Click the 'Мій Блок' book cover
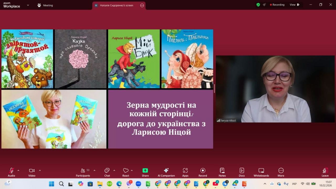Viewport: 336px width, 189px height. coord(134,59)
